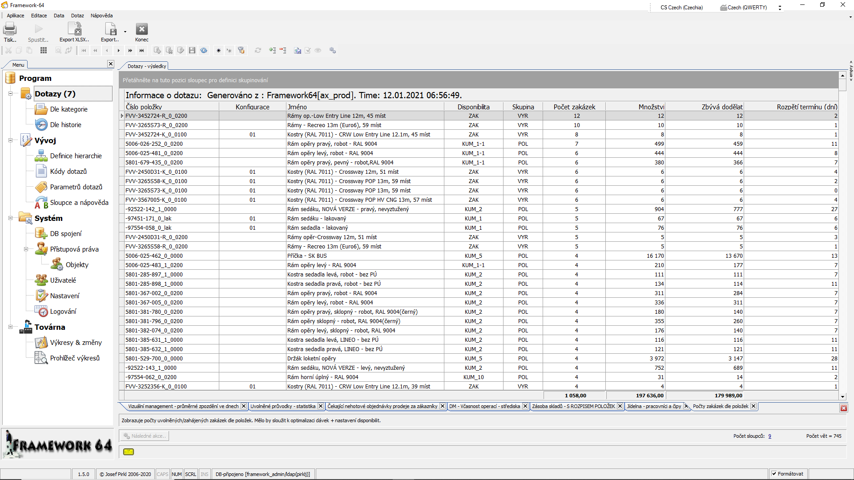Click the save layout toolbar icon
The height and width of the screenshot is (480, 854).
click(x=298, y=51)
